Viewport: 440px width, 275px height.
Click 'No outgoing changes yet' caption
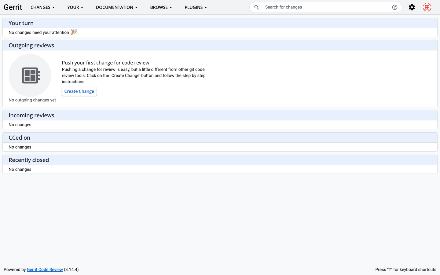point(32,100)
